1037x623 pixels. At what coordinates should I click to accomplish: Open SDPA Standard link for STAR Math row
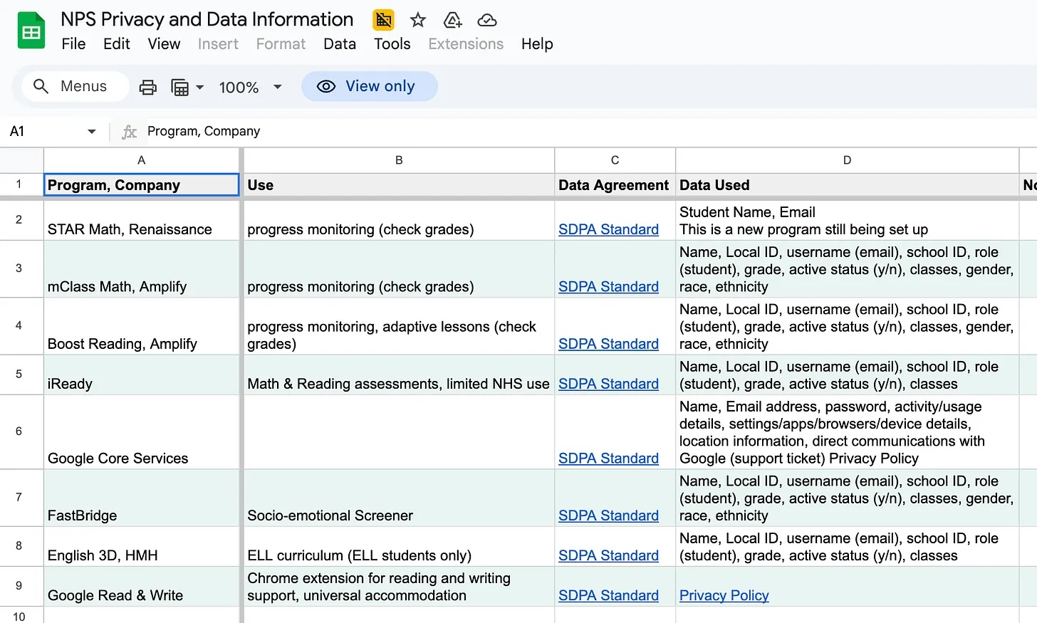(608, 229)
